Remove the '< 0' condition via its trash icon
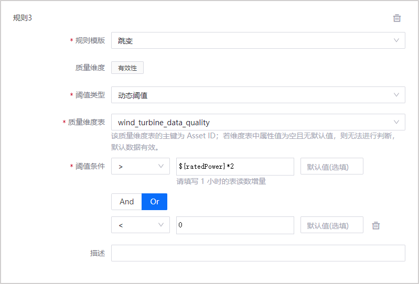The width and height of the screenshot is (419, 284). (375, 225)
